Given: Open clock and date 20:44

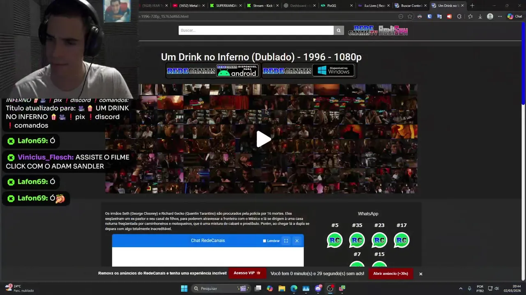Looking at the screenshot, I should pos(512,288).
